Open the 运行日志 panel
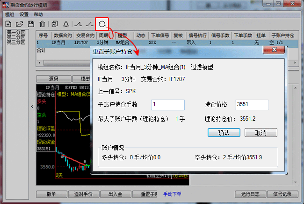304x204 pixels. tap(250, 194)
